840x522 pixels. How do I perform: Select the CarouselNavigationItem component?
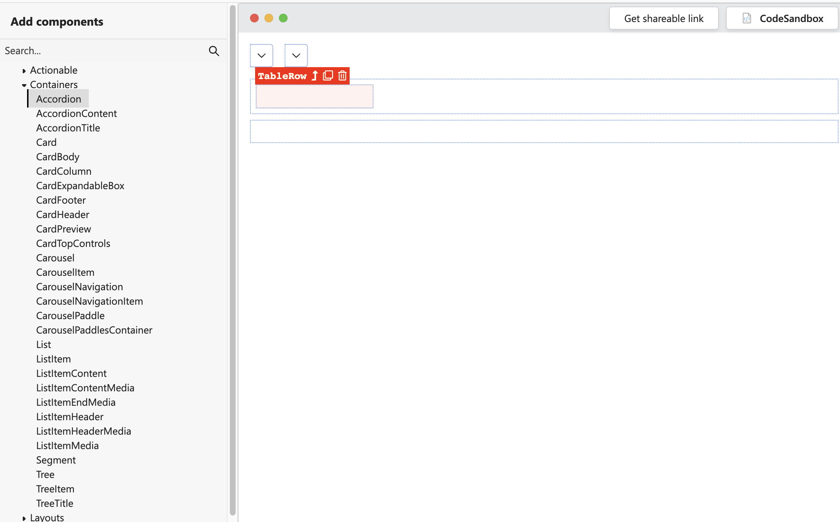point(89,301)
